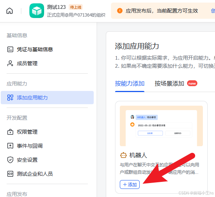Click the 应用发布 section label

click(17, 194)
